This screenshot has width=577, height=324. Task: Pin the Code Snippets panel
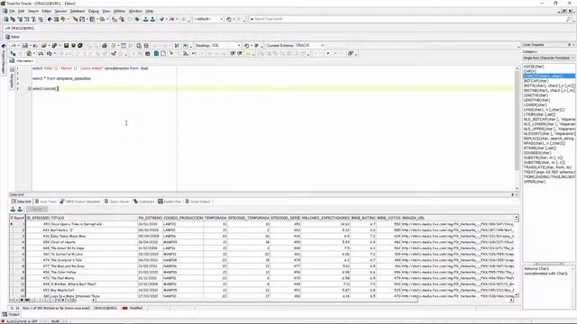(x=569, y=45)
